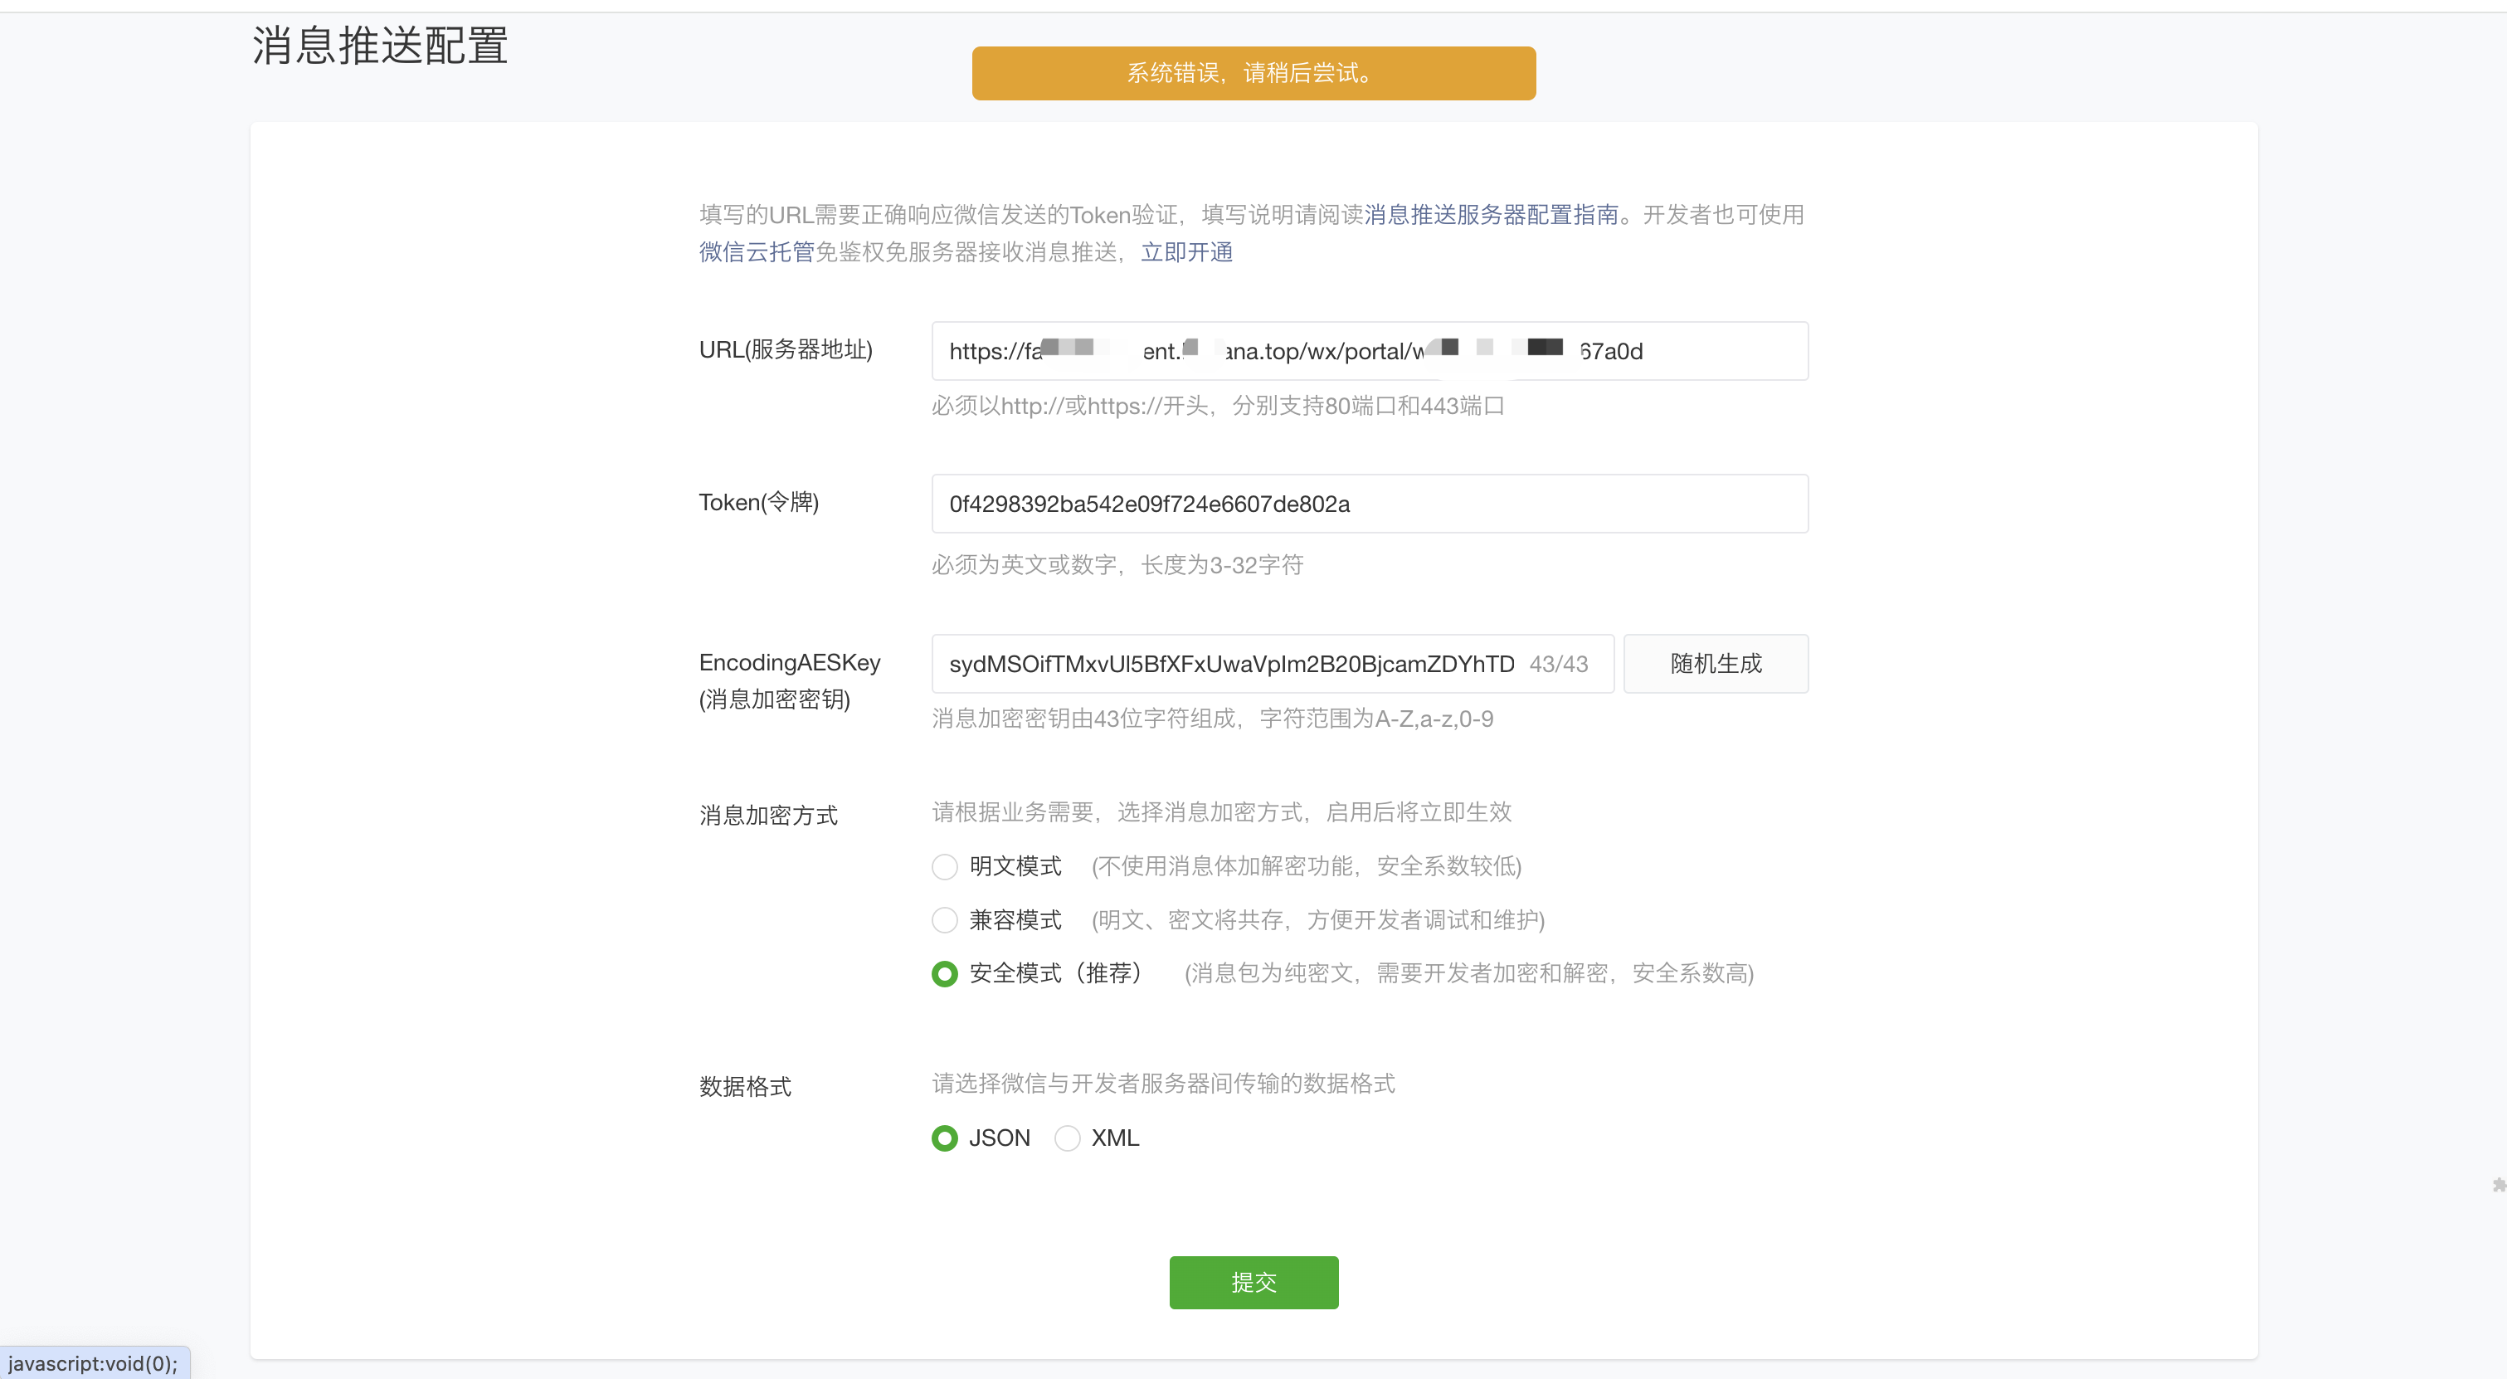This screenshot has width=2507, height=1379.
Task: Focus the EncodingAESKey input field
Action: [1272, 664]
